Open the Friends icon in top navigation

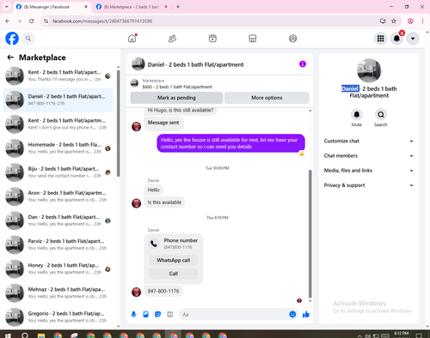(x=172, y=39)
